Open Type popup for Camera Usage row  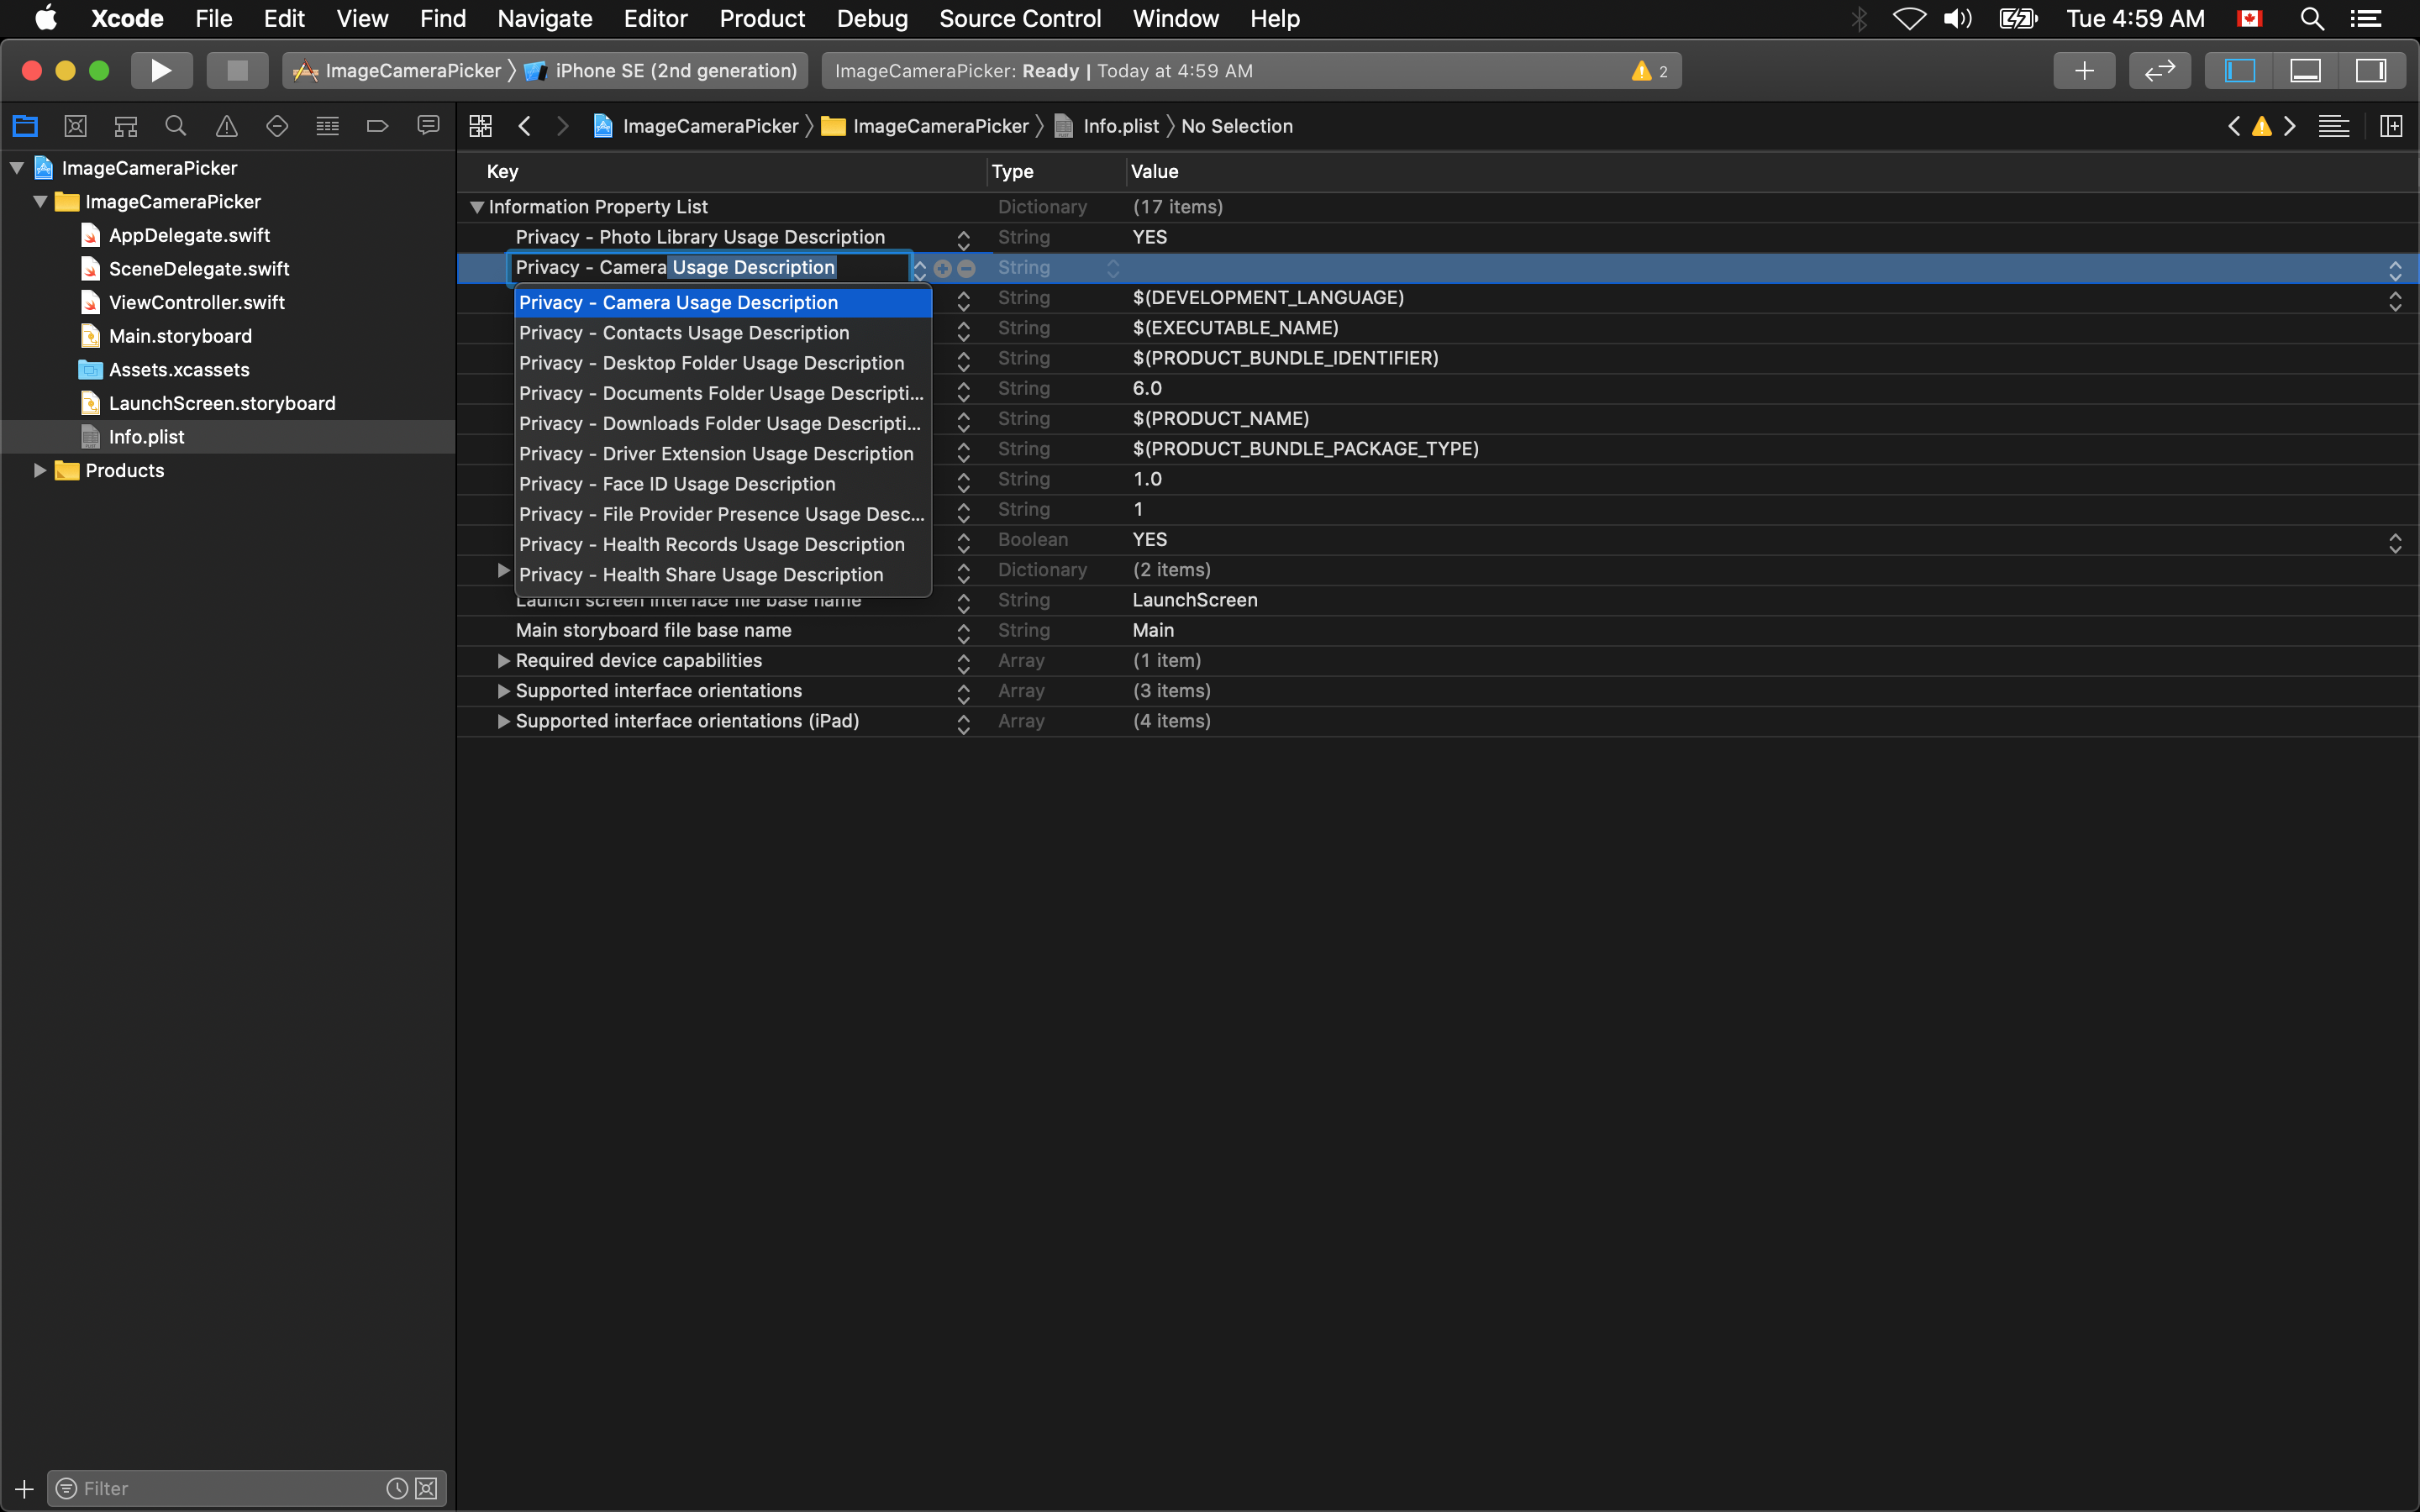point(1113,268)
